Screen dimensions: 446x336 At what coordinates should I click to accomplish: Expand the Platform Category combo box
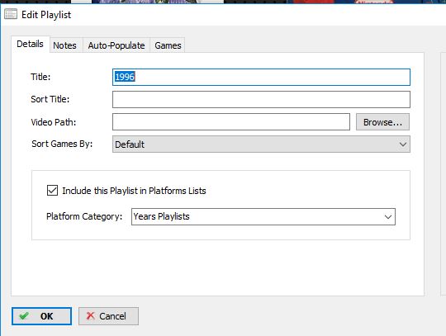(263, 216)
